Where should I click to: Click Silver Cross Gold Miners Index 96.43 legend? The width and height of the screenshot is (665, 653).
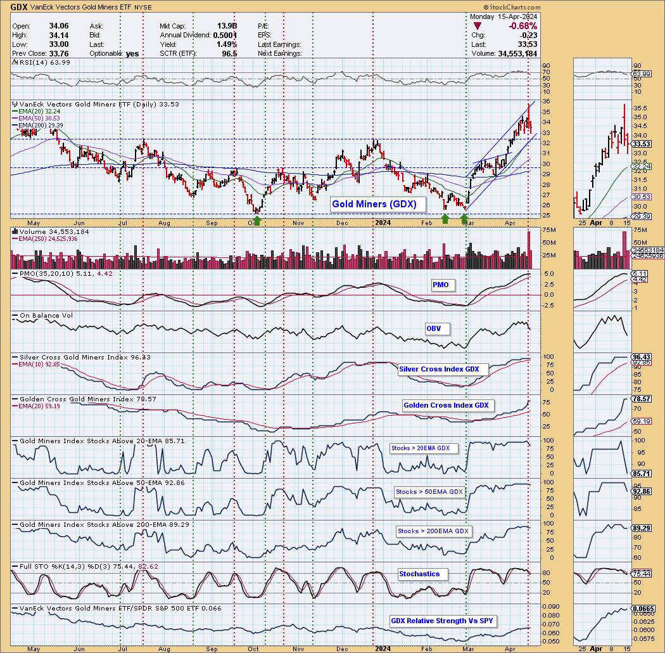(81, 357)
